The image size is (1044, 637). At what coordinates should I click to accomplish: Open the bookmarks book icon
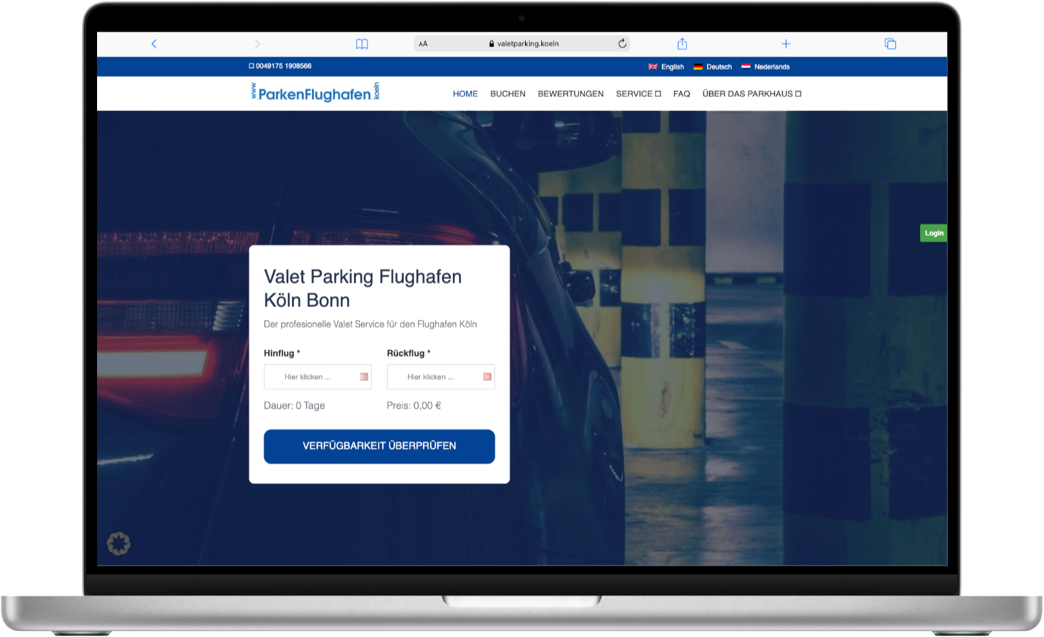[x=362, y=44]
